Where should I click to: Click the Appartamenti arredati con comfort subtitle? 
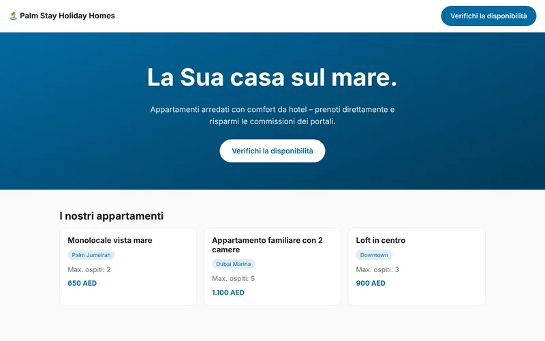[x=272, y=115]
